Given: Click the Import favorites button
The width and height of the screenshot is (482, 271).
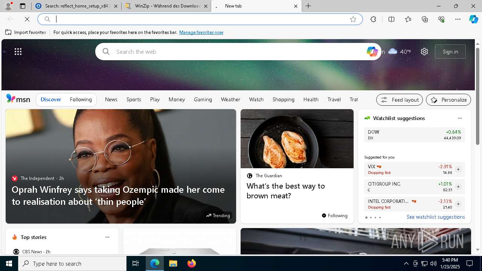Looking at the screenshot, I should (26, 32).
